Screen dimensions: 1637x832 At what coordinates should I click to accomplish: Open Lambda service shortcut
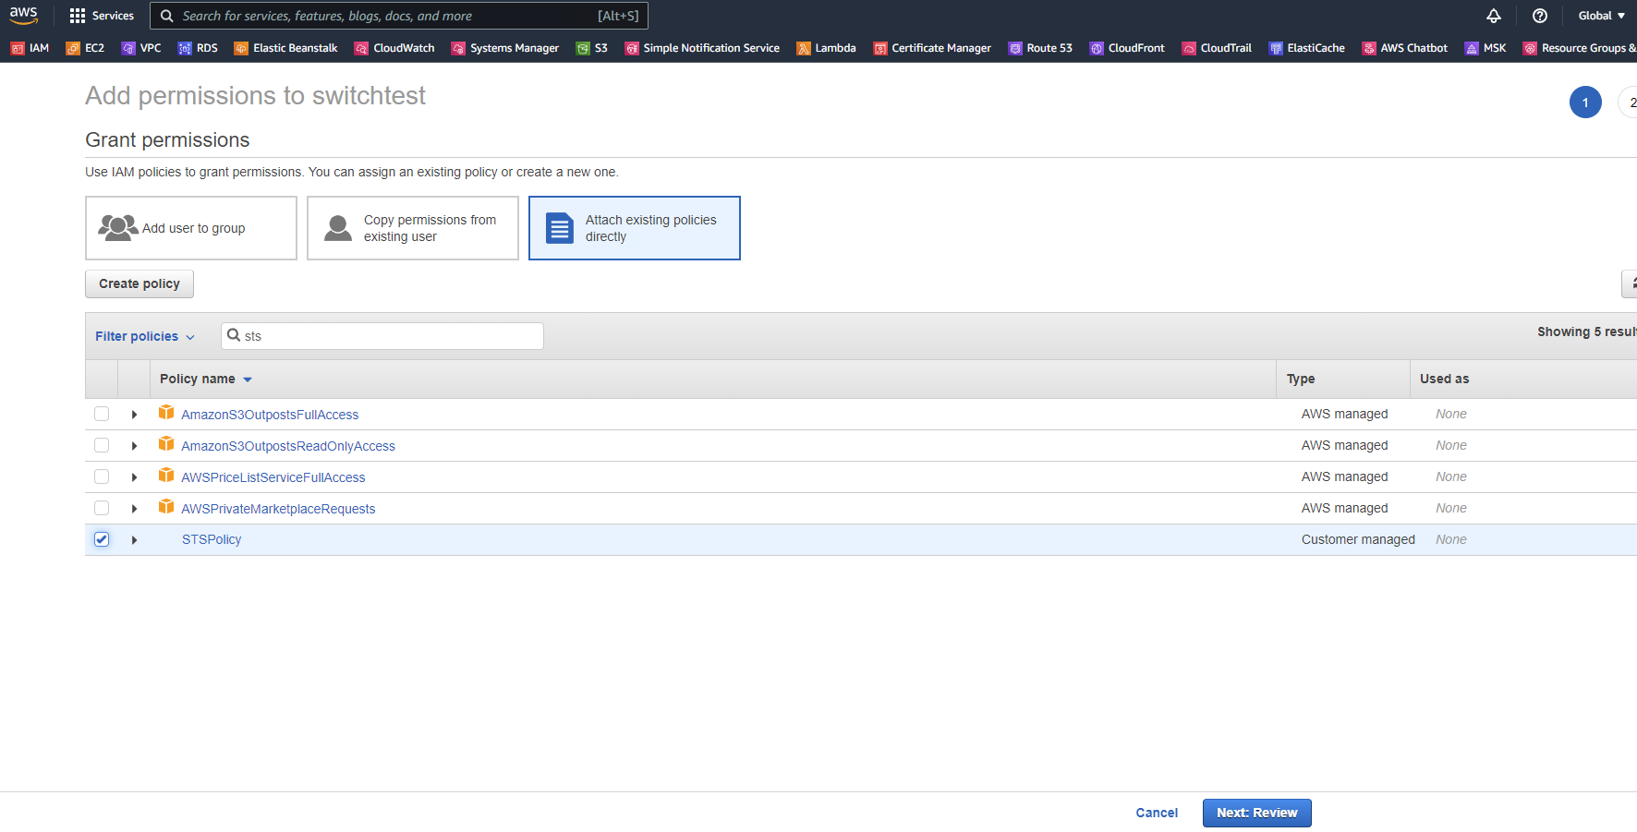coord(826,48)
